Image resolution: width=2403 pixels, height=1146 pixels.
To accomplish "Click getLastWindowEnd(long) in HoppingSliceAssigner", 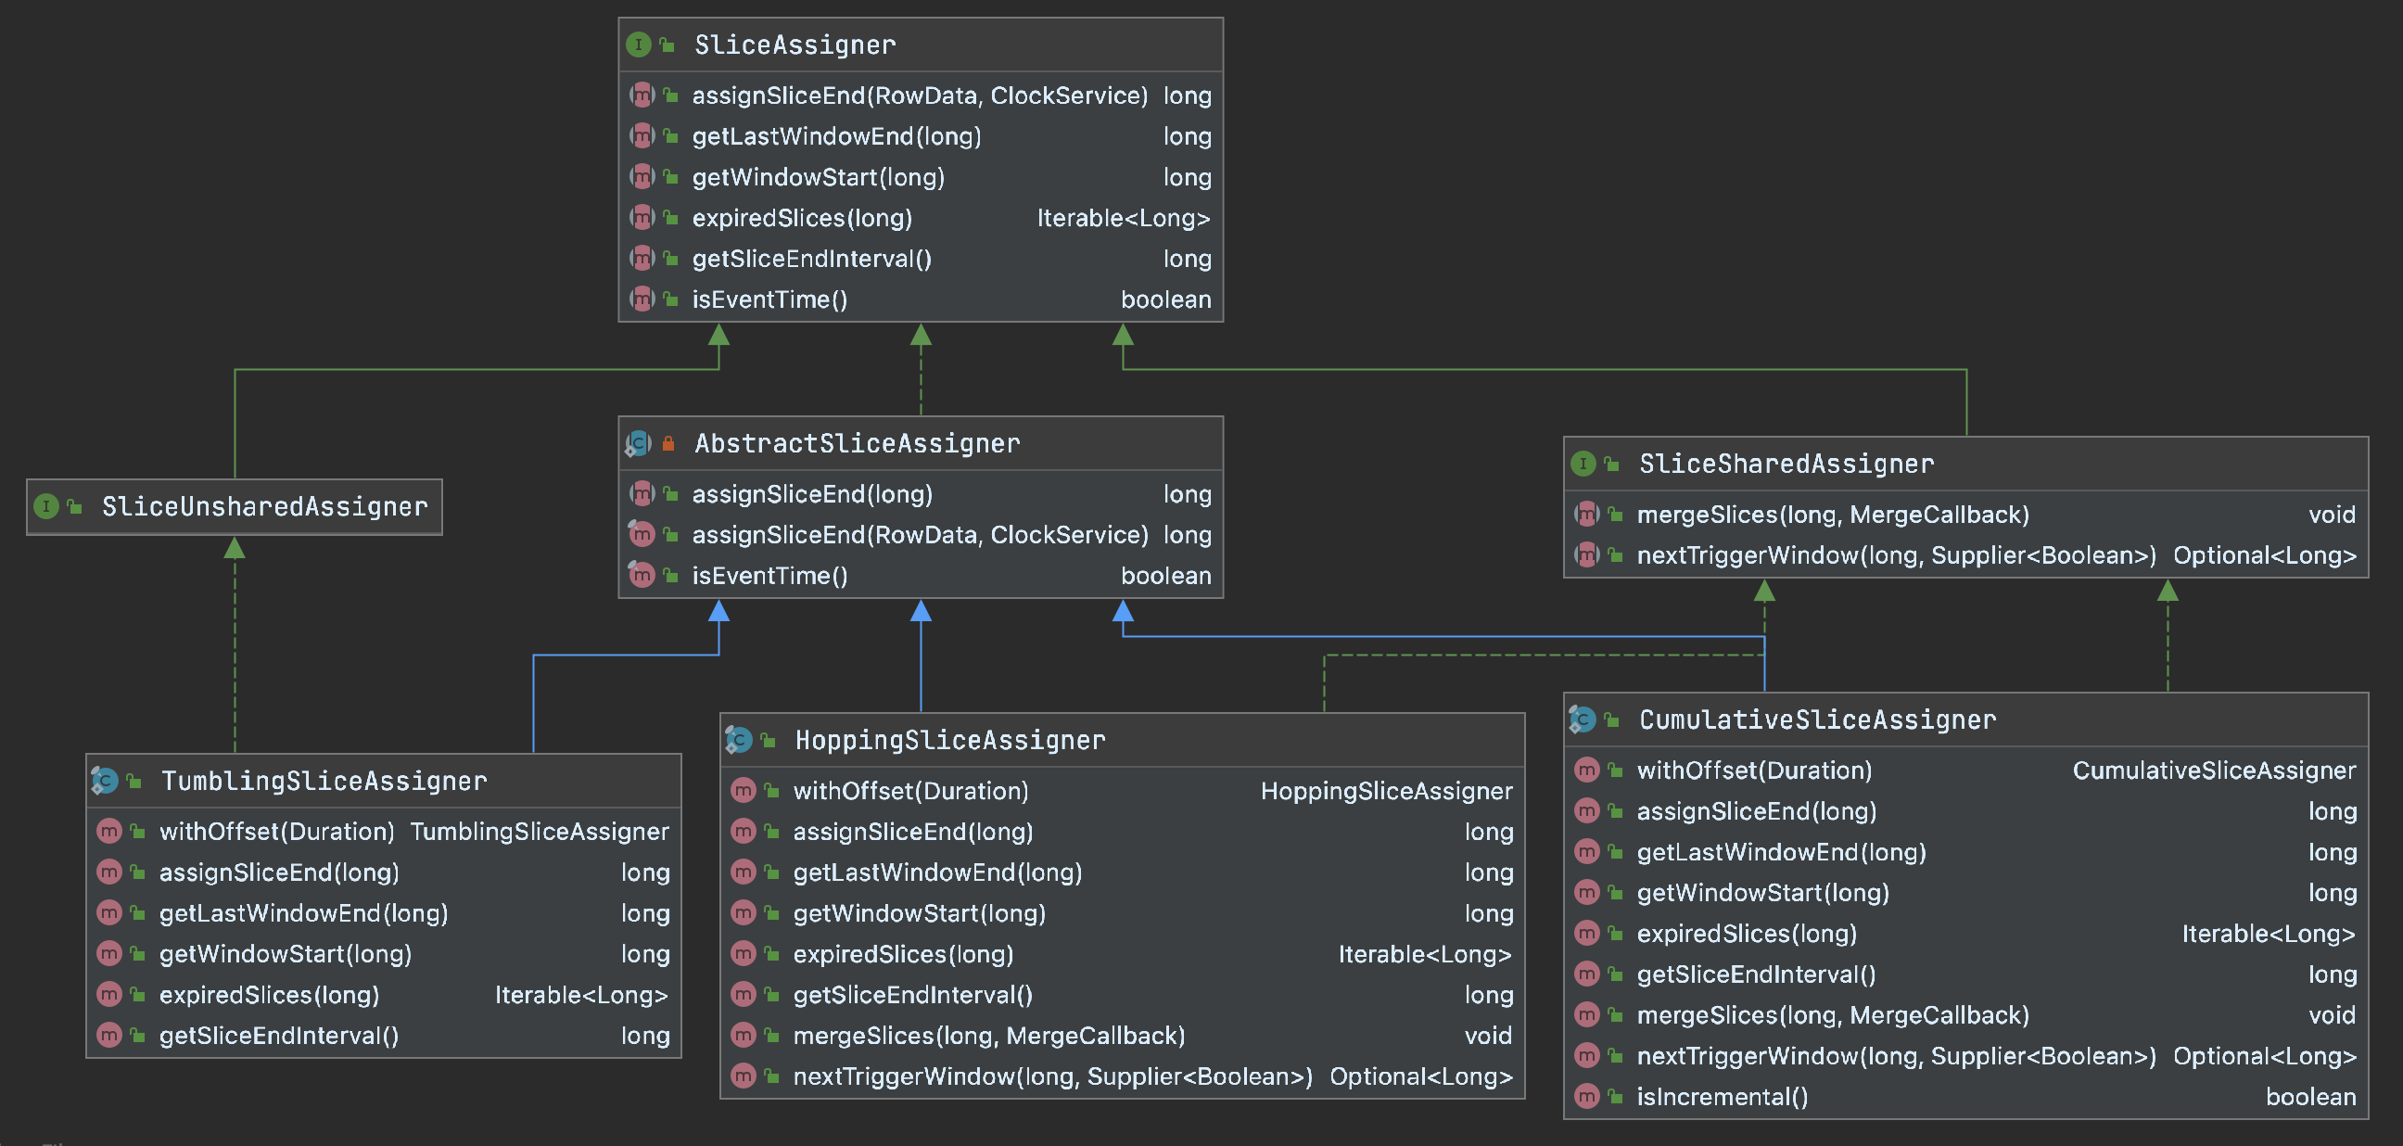I will pyautogui.click(x=937, y=872).
